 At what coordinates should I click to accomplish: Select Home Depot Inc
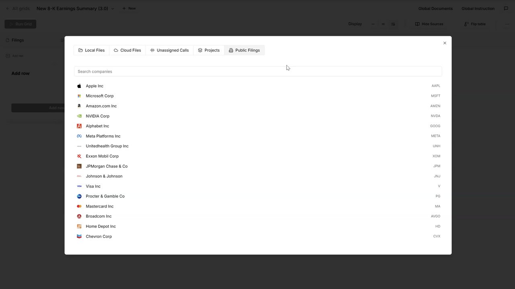[x=258, y=226]
